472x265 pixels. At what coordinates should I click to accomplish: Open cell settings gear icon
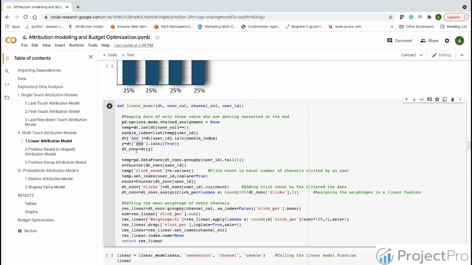[437, 99]
